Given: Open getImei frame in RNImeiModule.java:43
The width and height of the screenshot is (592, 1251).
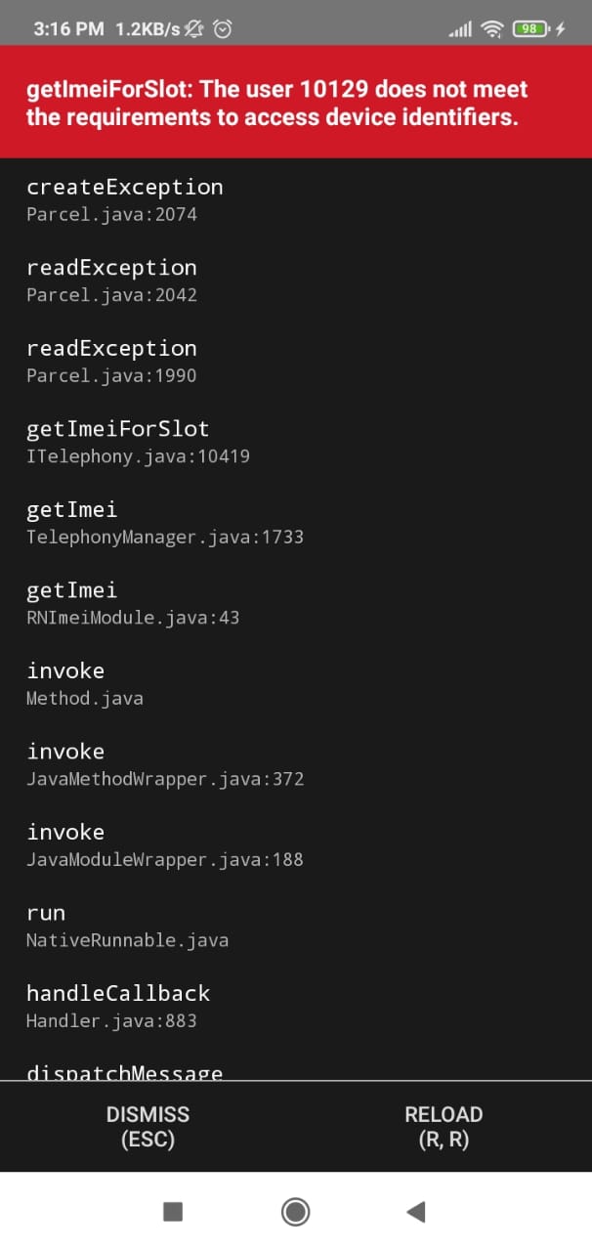Looking at the screenshot, I should pyautogui.click(x=296, y=603).
